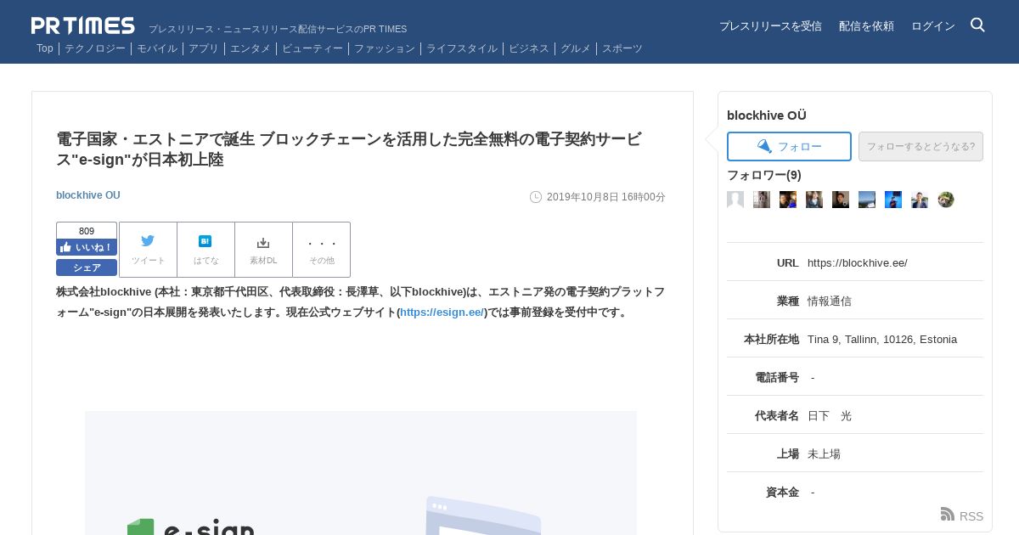Screen dimensions: 1019x535
Task: Click the blockhive OÜ sidebar heading
Action: 767,115
